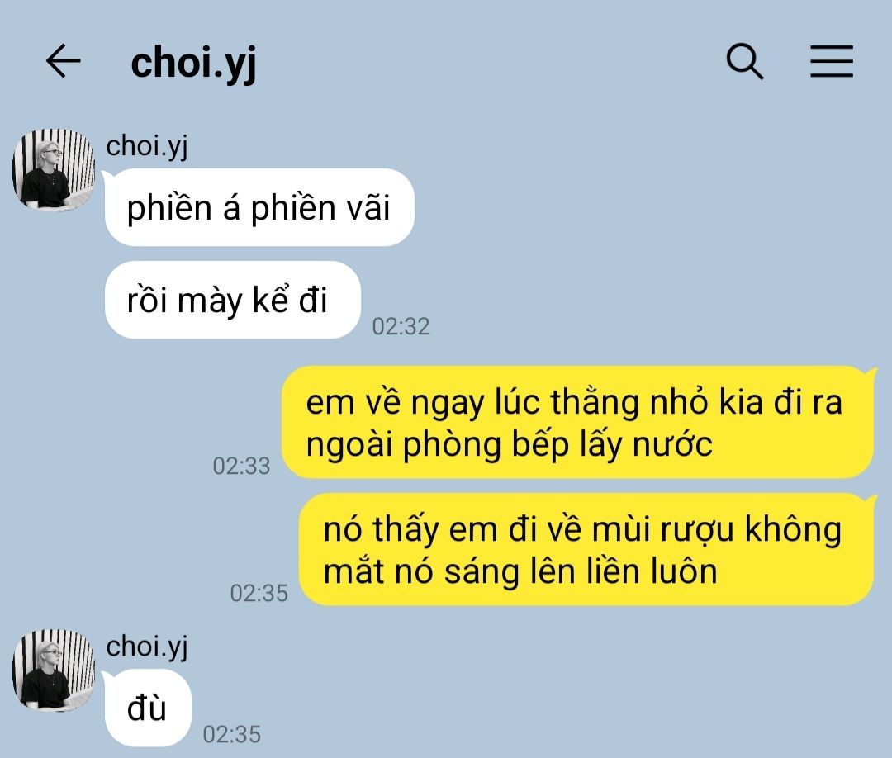
Task: Tap the back arrow icon
Action: point(63,61)
